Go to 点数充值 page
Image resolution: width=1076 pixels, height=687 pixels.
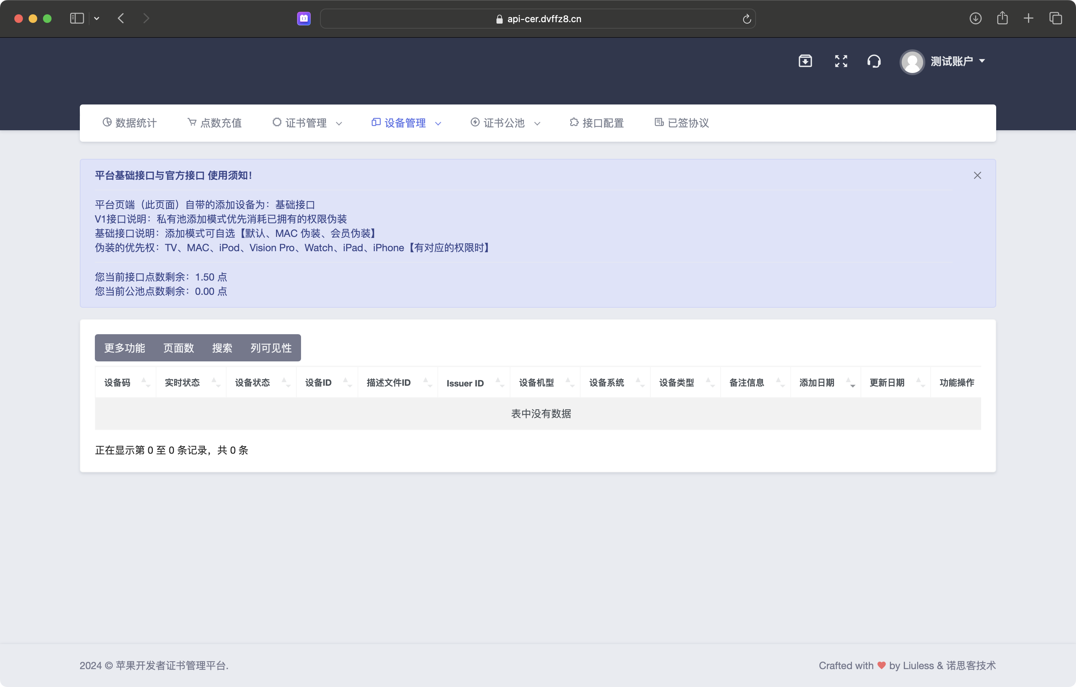click(214, 123)
